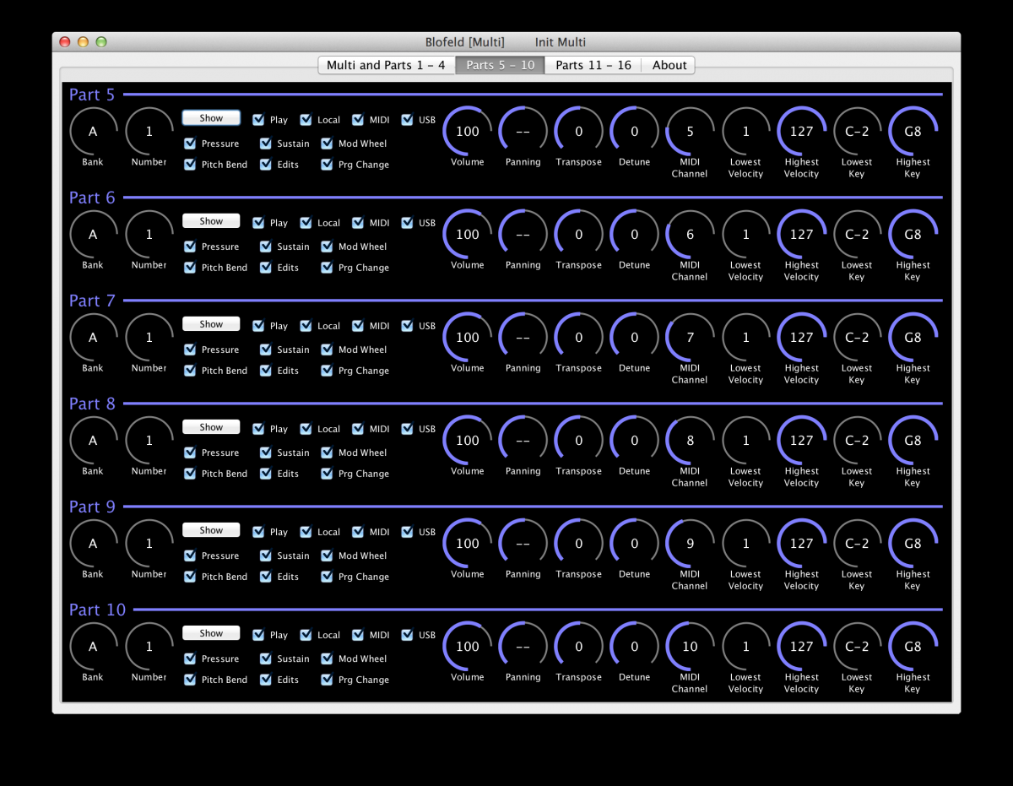Click the Part 10 Highest Key knob

[913, 647]
